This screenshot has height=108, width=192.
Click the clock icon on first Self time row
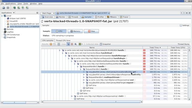(87, 85)
